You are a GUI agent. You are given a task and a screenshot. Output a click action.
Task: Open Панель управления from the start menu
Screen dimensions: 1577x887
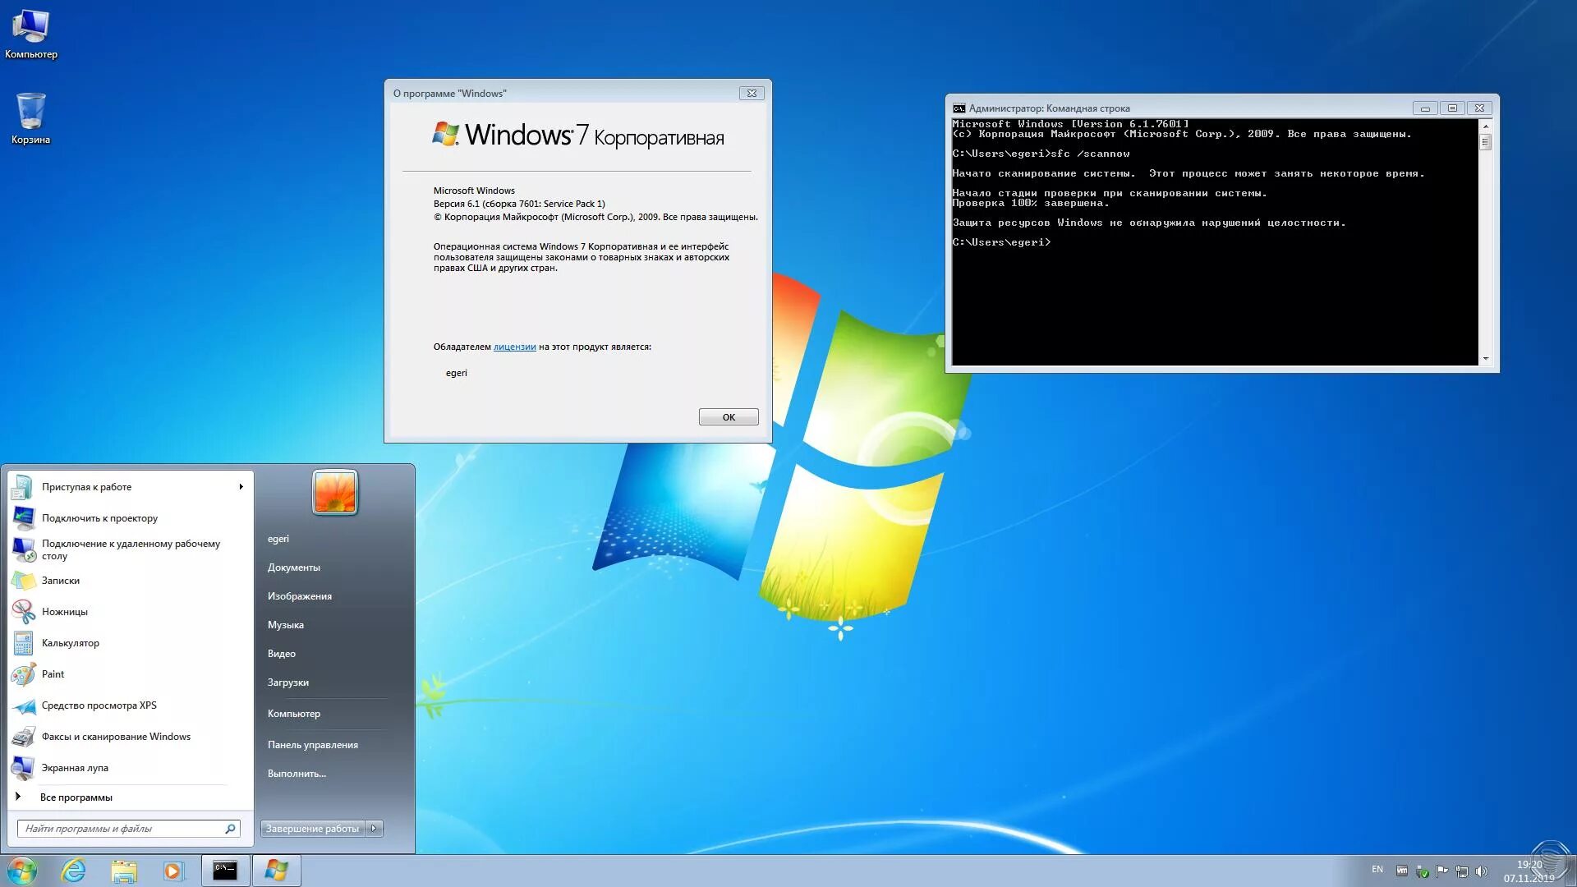point(312,745)
